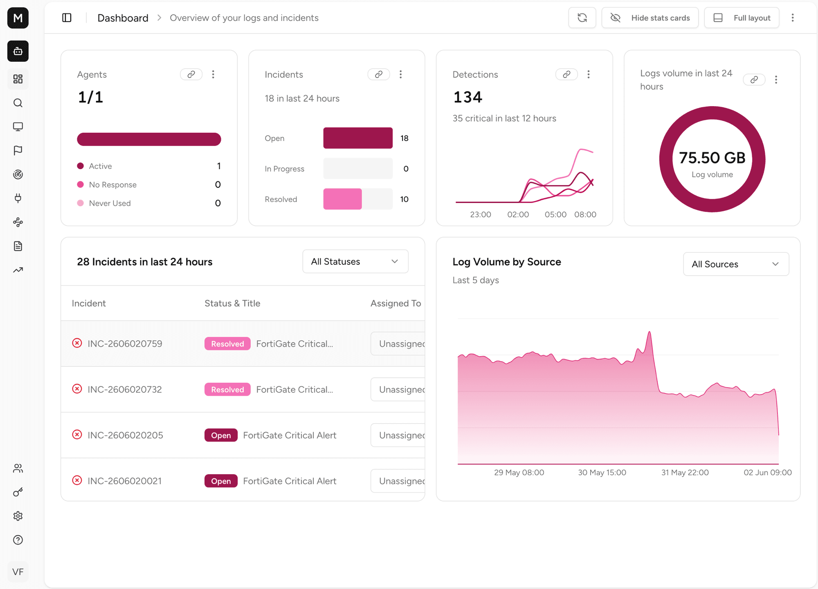The width and height of the screenshot is (818, 589).
Task: Click the Detections line chart
Action: (x=524, y=176)
